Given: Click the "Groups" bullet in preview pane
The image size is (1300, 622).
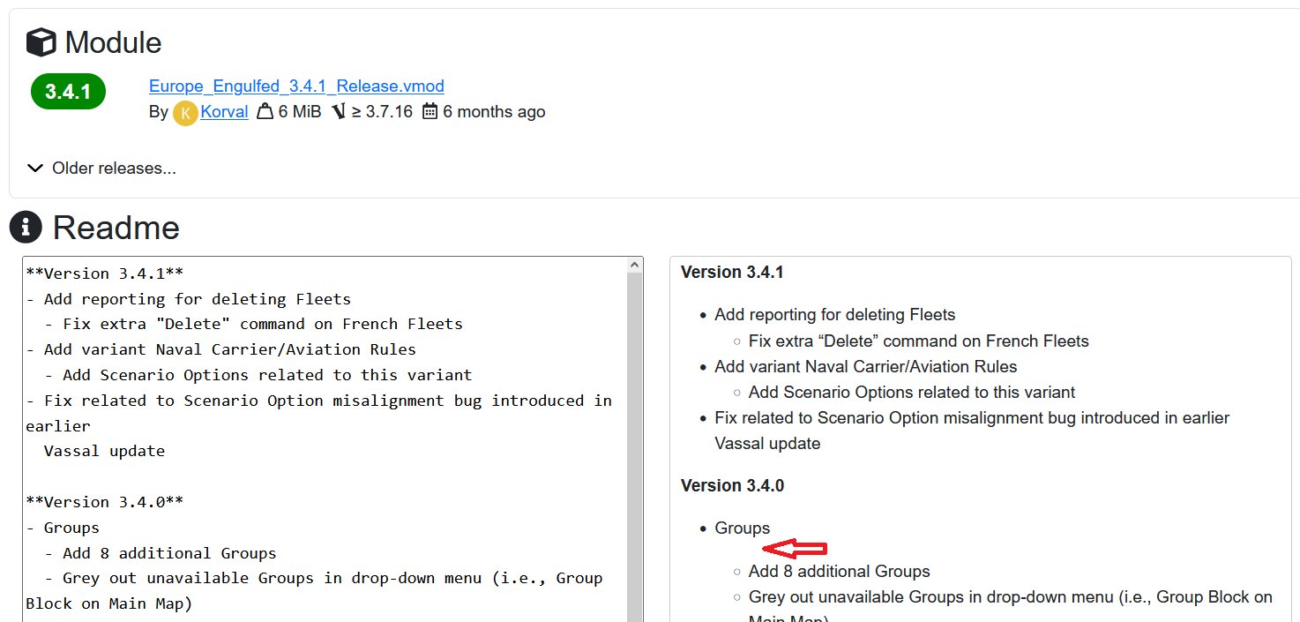Looking at the screenshot, I should 742,528.
